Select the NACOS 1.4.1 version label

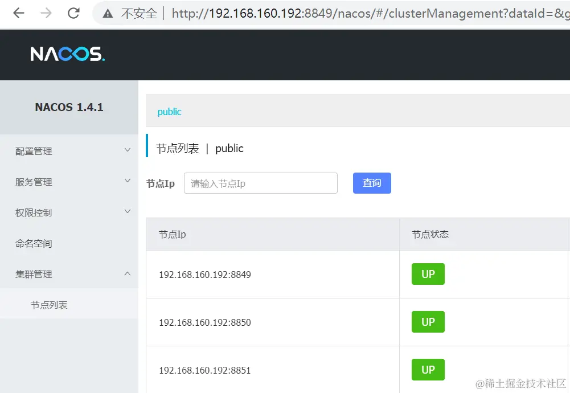pyautogui.click(x=69, y=107)
